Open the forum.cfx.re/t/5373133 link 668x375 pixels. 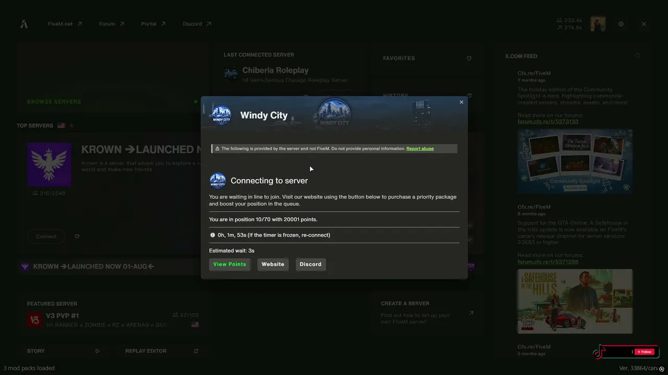[x=548, y=122]
